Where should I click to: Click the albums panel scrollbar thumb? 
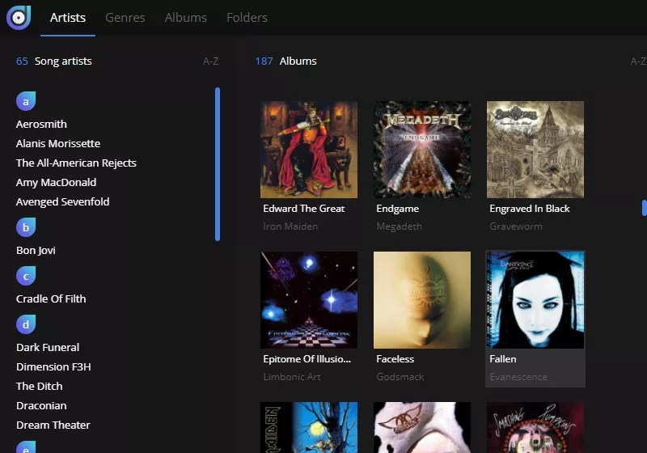tap(645, 208)
